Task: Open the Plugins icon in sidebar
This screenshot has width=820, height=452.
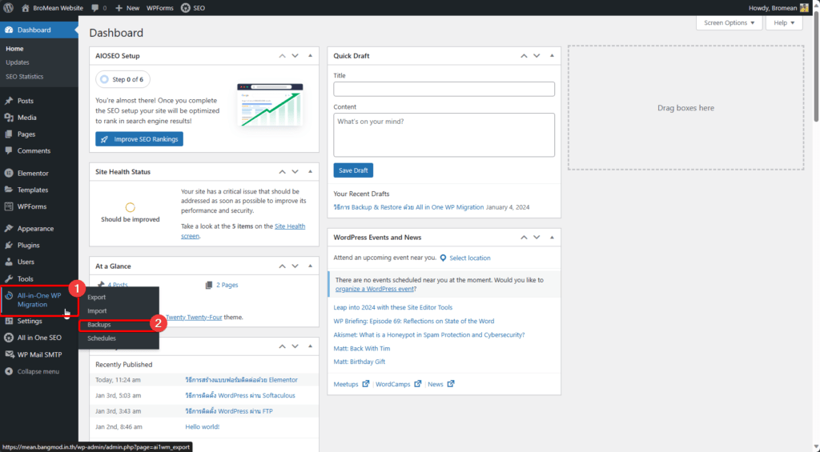Action: pos(9,245)
